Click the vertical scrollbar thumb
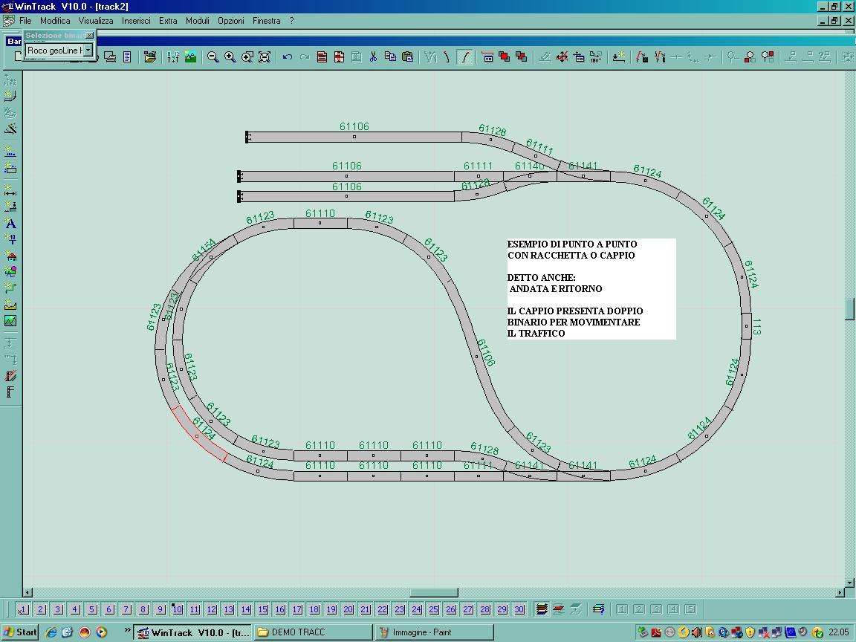 pyautogui.click(x=850, y=309)
